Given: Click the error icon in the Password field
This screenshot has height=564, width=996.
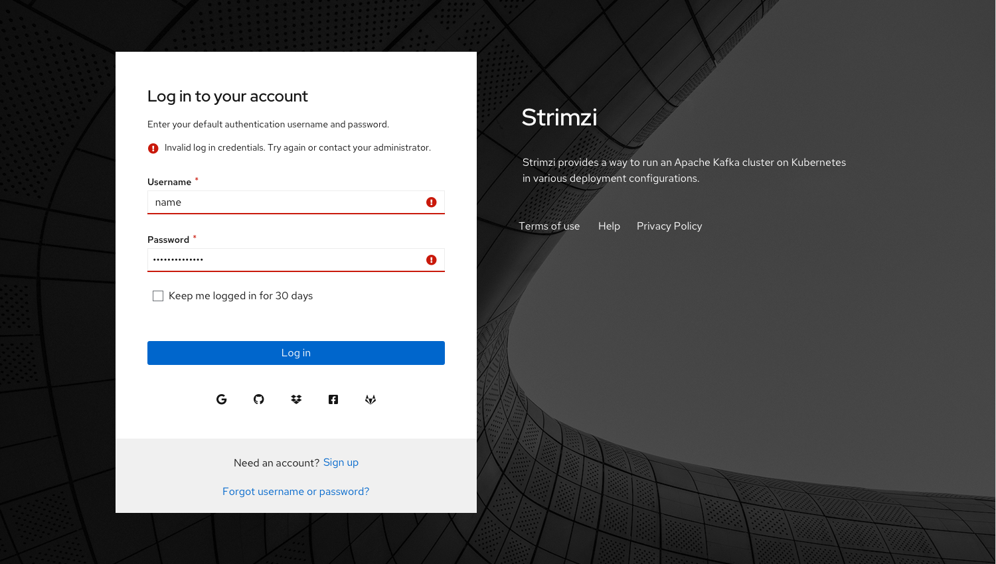Looking at the screenshot, I should click(431, 259).
